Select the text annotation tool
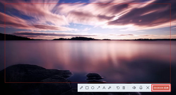This screenshot has width=176, height=95. (x=104, y=88)
